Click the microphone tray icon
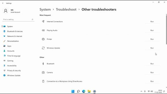167x94 pixels. [145, 91]
